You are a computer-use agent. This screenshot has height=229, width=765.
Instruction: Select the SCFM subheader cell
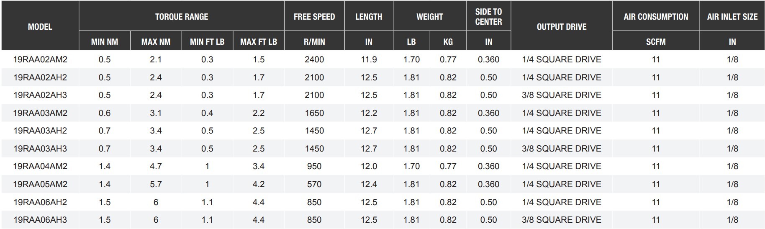[x=656, y=42]
